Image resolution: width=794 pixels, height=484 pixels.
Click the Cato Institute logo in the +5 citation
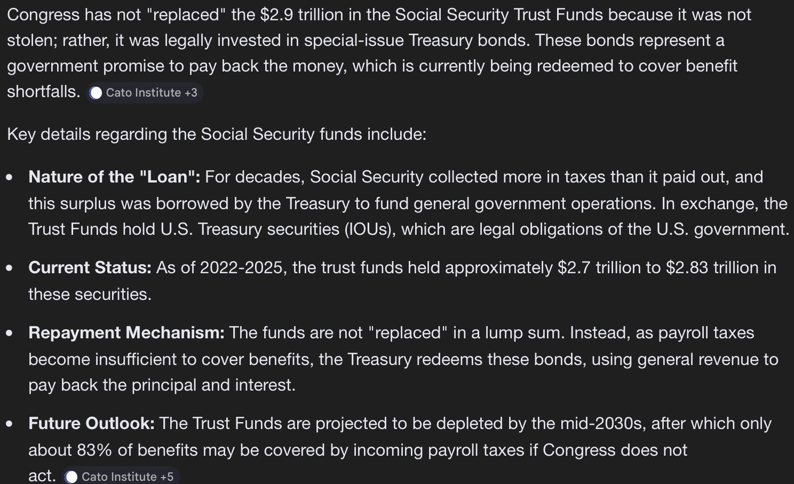pyautogui.click(x=72, y=477)
